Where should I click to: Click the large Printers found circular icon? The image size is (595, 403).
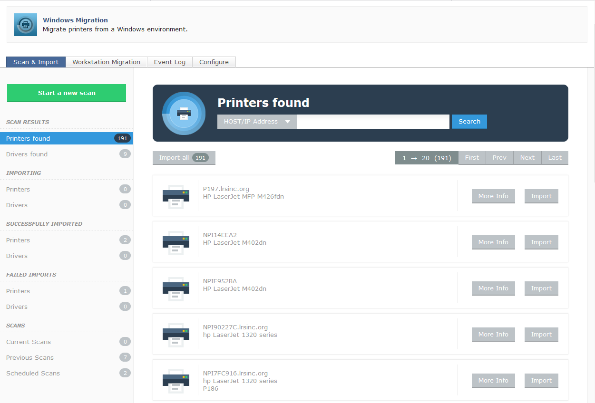(184, 114)
